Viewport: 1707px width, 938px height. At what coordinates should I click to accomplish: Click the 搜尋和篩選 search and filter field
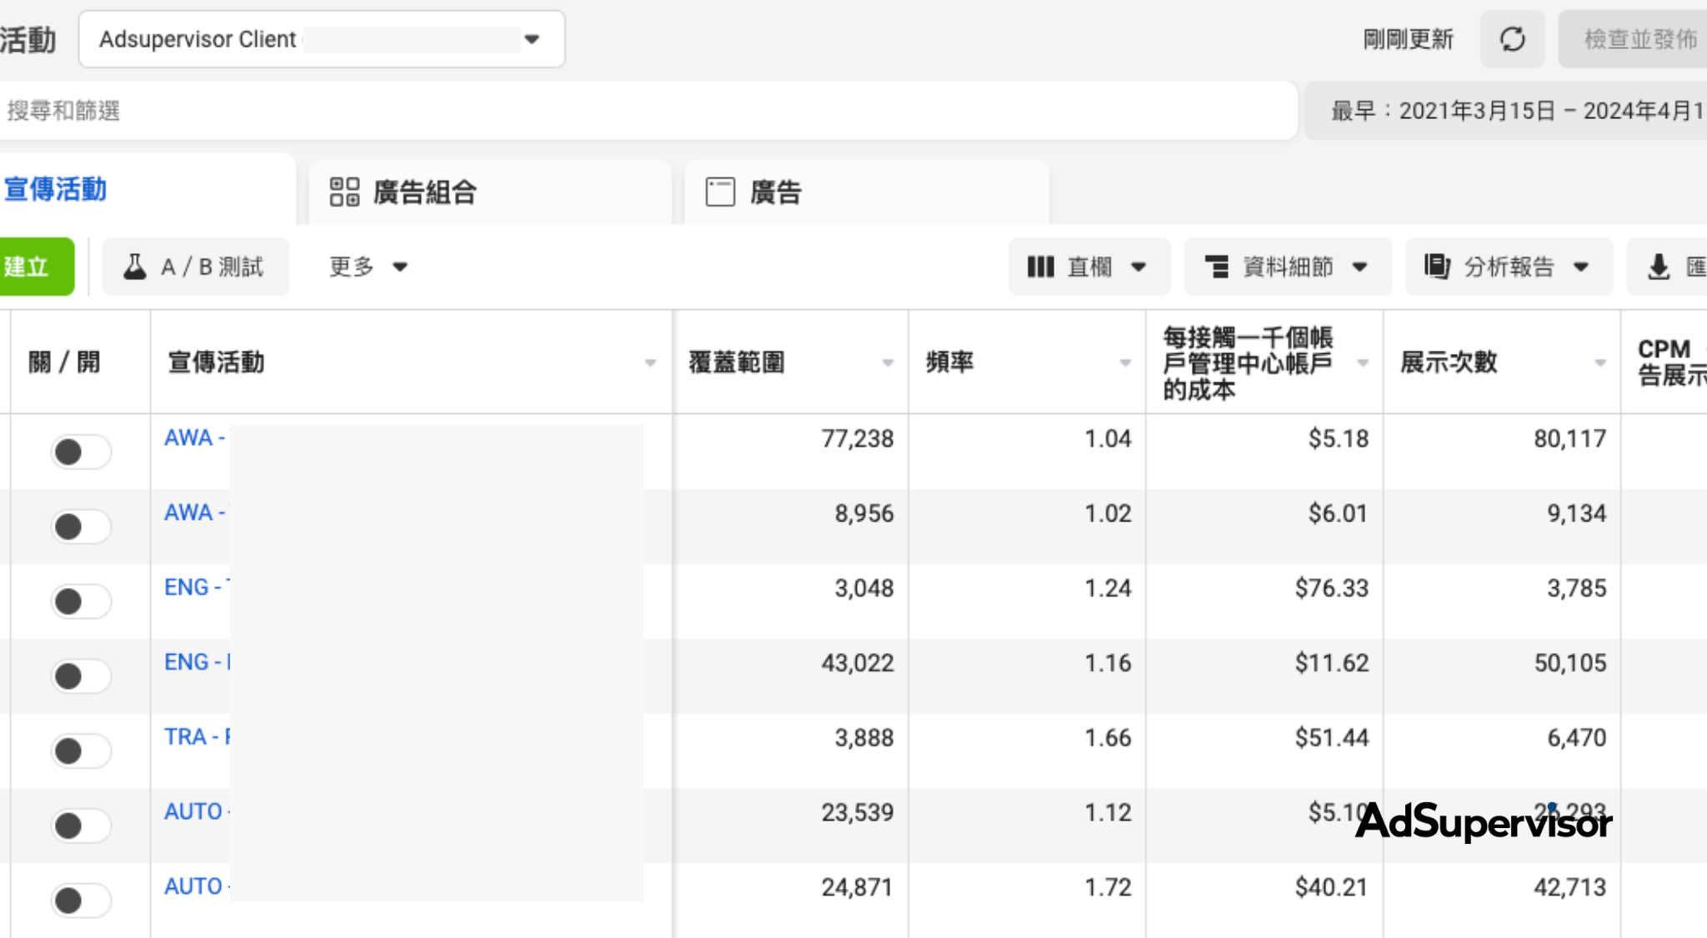click(x=648, y=111)
